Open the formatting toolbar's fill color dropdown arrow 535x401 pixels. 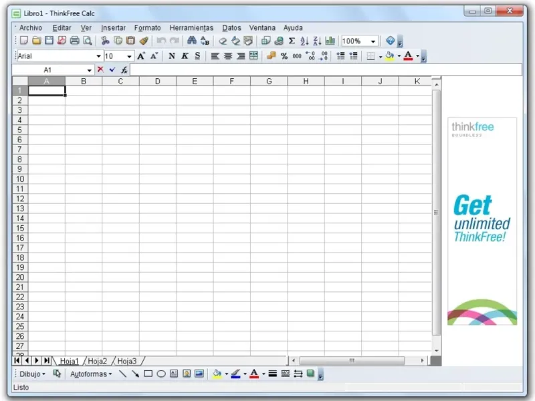[399, 56]
